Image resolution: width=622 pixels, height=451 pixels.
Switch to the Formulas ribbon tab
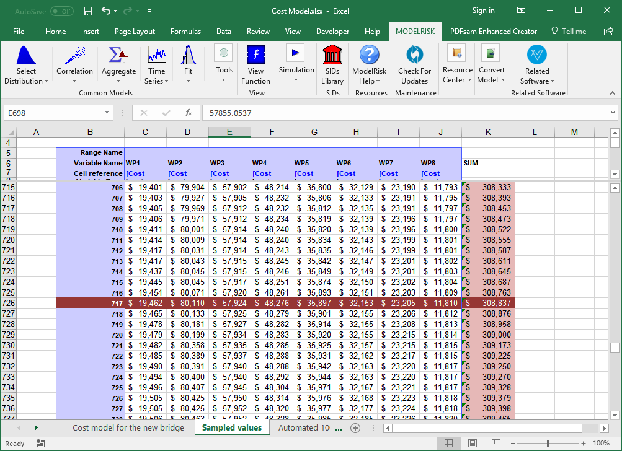tap(185, 31)
